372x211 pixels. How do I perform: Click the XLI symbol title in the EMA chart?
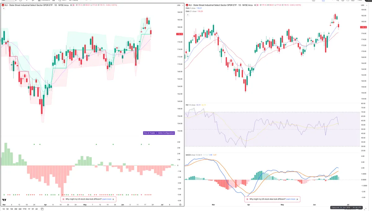221,5
